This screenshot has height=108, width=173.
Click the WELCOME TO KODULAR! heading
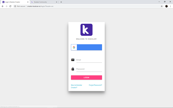tap(86, 39)
